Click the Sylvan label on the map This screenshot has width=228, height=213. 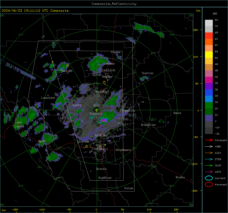pyautogui.click(x=97, y=75)
